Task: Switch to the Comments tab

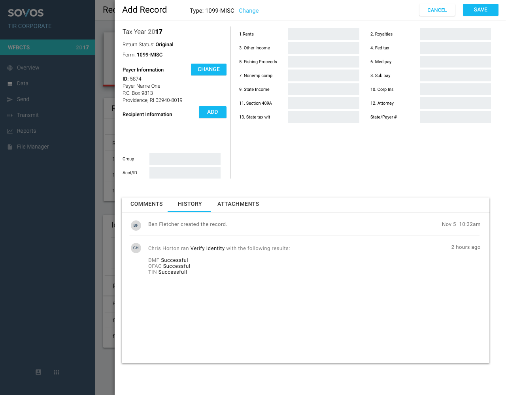Action: pyautogui.click(x=147, y=204)
